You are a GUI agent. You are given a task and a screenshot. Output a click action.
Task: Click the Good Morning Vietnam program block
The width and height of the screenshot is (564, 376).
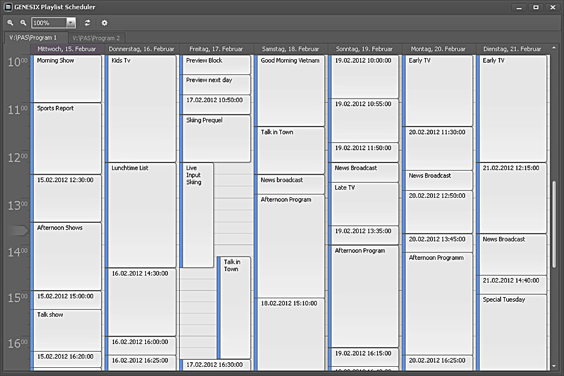[291, 90]
